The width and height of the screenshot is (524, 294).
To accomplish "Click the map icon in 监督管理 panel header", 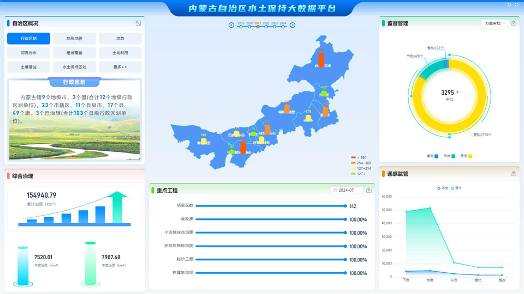I will coord(513,23).
